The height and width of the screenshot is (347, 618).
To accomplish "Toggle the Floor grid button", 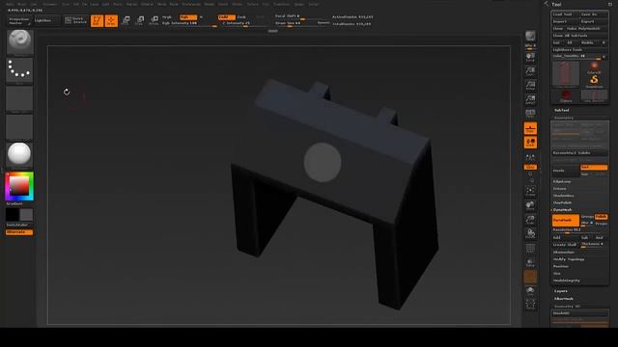I will click(x=530, y=128).
